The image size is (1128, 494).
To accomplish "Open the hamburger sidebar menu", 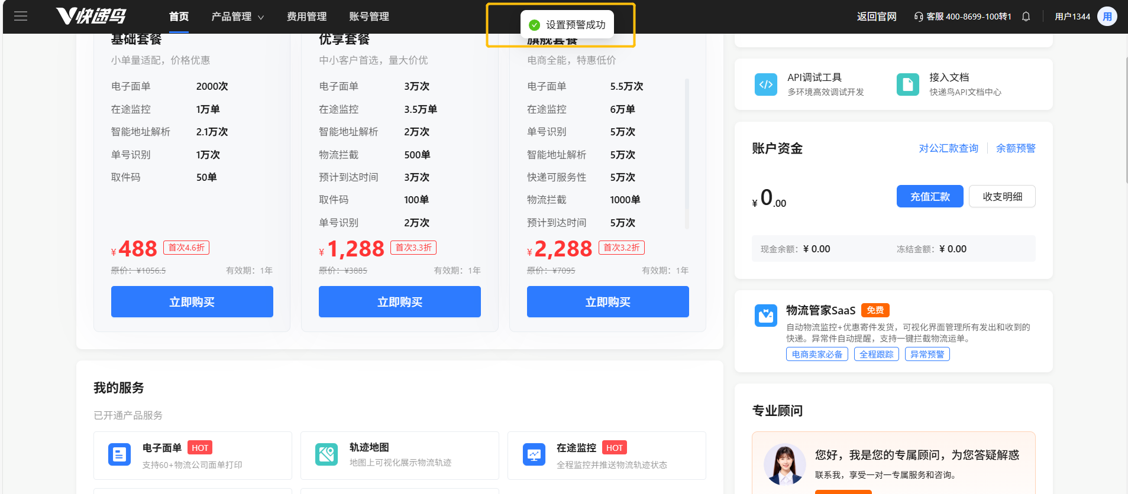I will 21,17.
